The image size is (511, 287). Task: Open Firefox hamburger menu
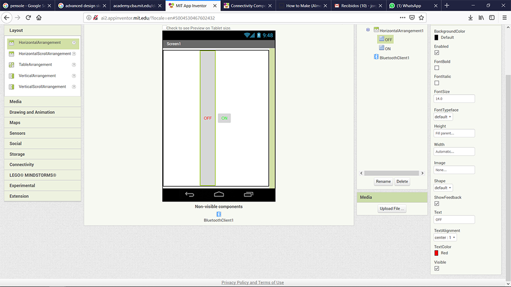click(505, 18)
